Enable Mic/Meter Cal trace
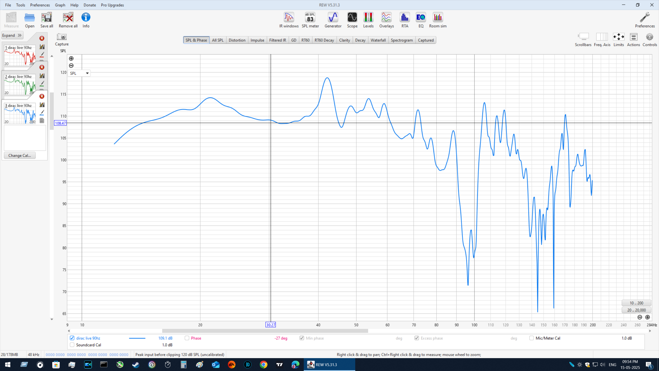This screenshot has height=371, width=659. [531, 338]
